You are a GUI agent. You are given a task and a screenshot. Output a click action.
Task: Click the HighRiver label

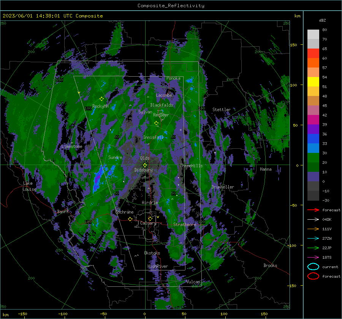tap(158, 266)
